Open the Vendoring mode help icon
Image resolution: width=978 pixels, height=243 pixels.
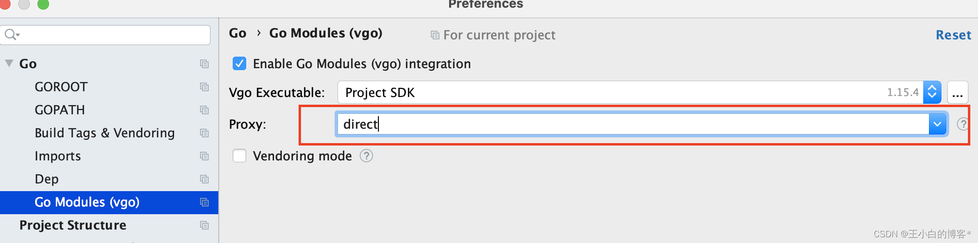click(x=366, y=156)
